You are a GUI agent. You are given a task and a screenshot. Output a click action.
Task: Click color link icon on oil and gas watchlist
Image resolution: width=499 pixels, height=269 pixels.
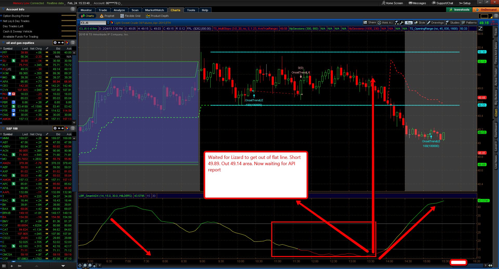click(x=67, y=43)
